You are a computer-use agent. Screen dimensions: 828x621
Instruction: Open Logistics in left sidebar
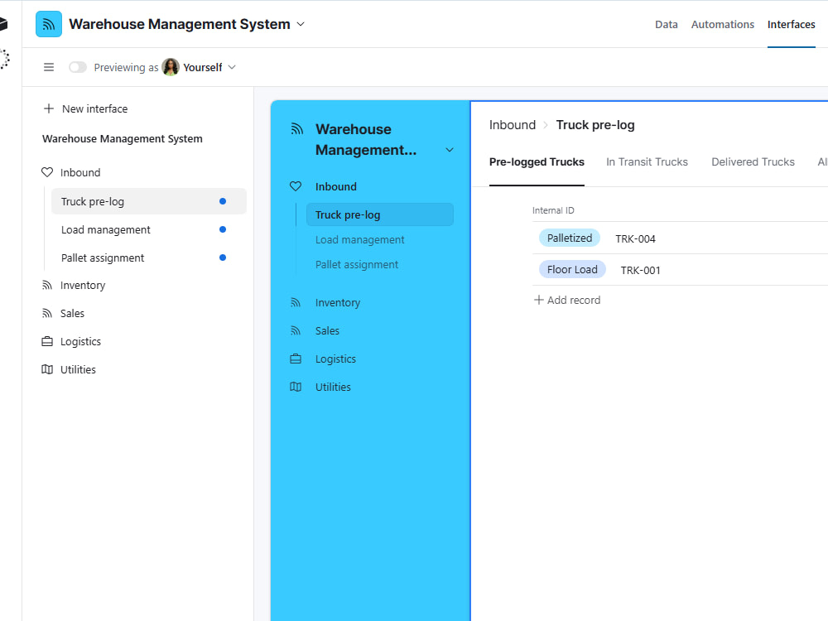pos(81,342)
